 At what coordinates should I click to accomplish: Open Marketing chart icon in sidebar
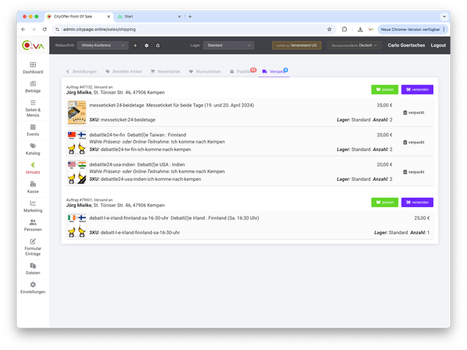pyautogui.click(x=33, y=203)
